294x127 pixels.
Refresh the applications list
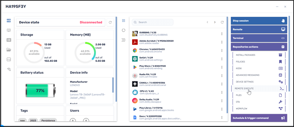point(222,22)
